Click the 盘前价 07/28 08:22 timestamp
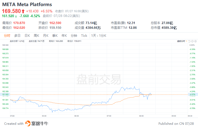 (x=61, y=16)
